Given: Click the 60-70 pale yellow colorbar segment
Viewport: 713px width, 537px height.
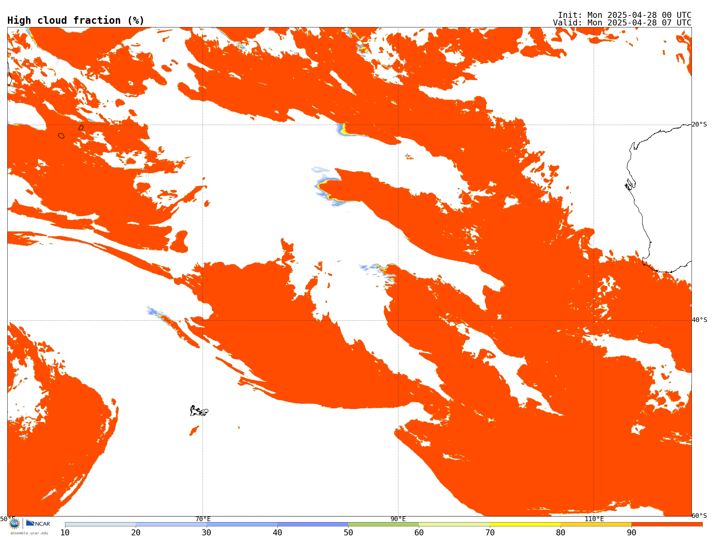Looking at the screenshot, I should tap(455, 524).
